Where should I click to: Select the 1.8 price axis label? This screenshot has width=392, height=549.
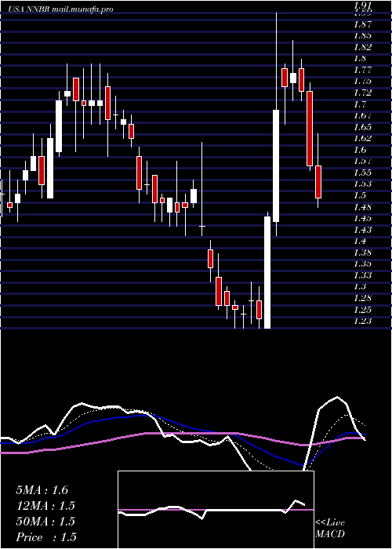point(360,59)
